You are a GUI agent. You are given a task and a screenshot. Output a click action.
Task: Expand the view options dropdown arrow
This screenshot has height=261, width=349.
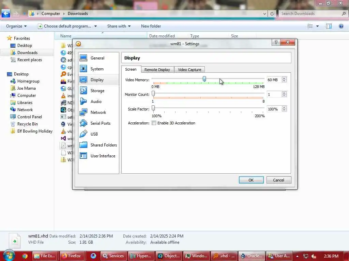tap(318, 26)
